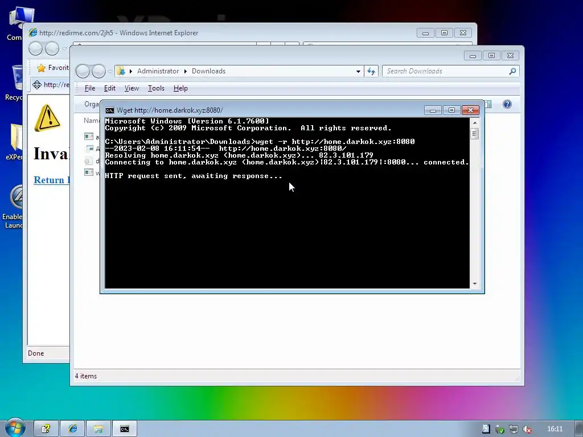Screen dimensions: 583x437
Task: Select the http://re tab in Internet Explorer
Action: 50,85
